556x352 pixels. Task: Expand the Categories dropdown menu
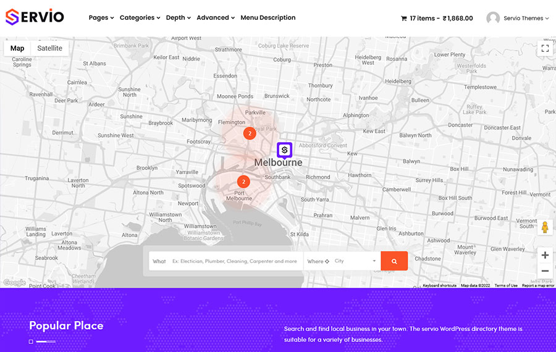point(140,18)
